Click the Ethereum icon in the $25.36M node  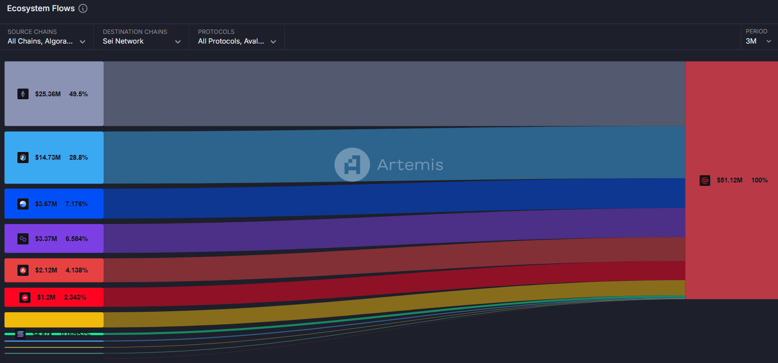23,94
